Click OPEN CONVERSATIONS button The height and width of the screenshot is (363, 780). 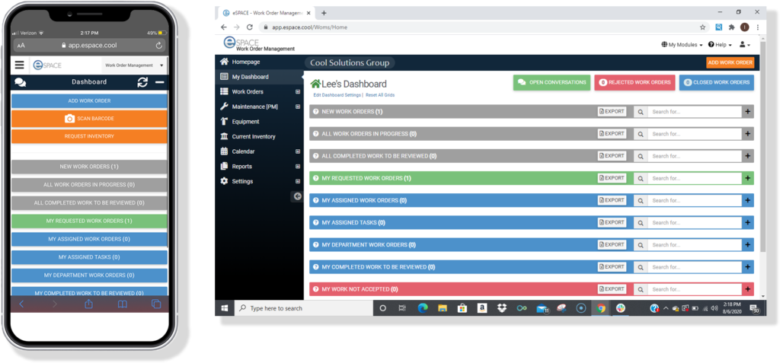551,82
